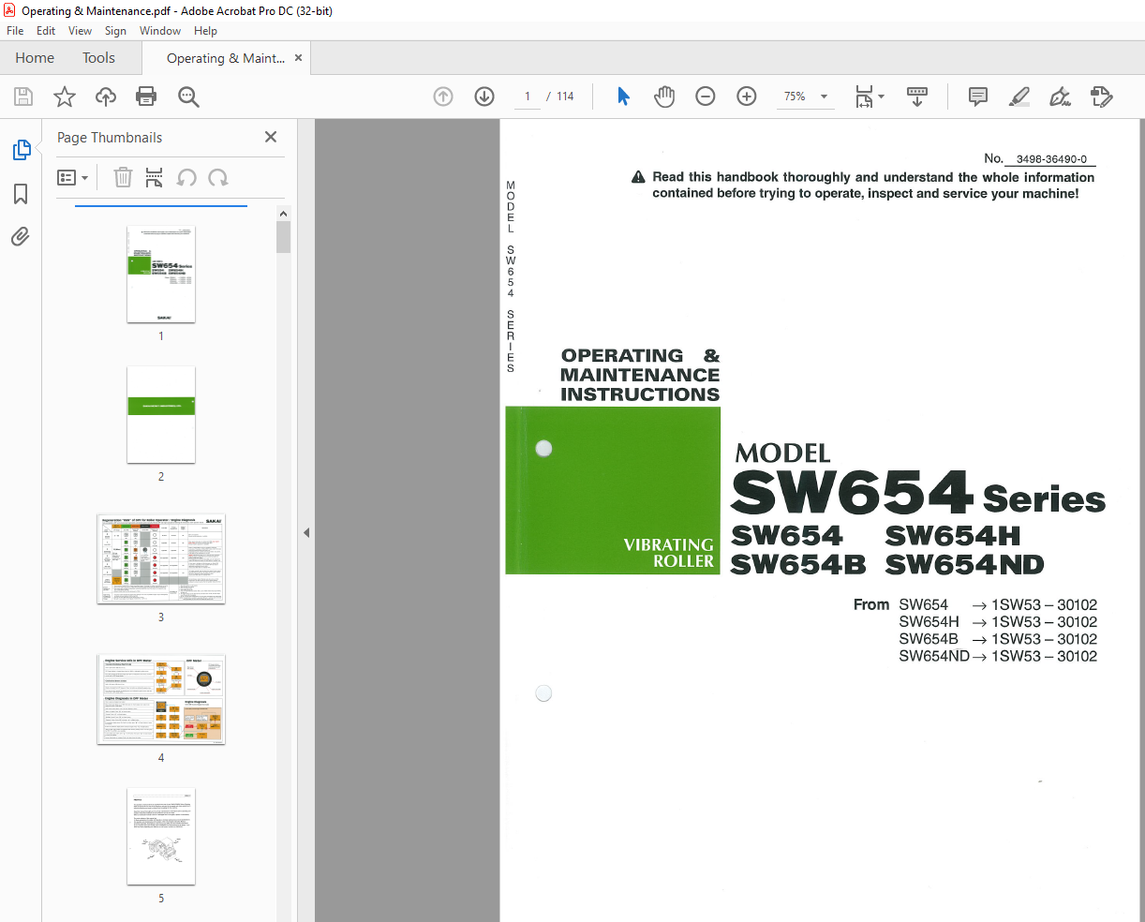Viewport: 1145px width, 922px height.
Task: Enable scrolling mode toolbar icon
Action: [917, 97]
